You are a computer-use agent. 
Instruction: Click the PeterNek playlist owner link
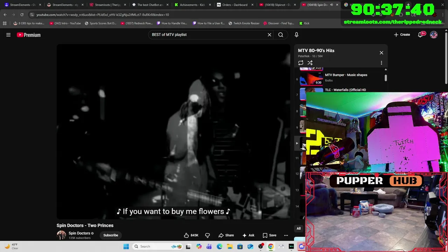click(x=304, y=56)
